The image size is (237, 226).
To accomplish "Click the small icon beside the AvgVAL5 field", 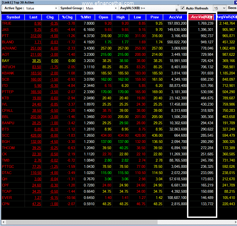I will point(176,10).
